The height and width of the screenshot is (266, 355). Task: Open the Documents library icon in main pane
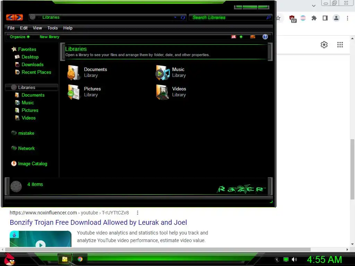(73, 73)
